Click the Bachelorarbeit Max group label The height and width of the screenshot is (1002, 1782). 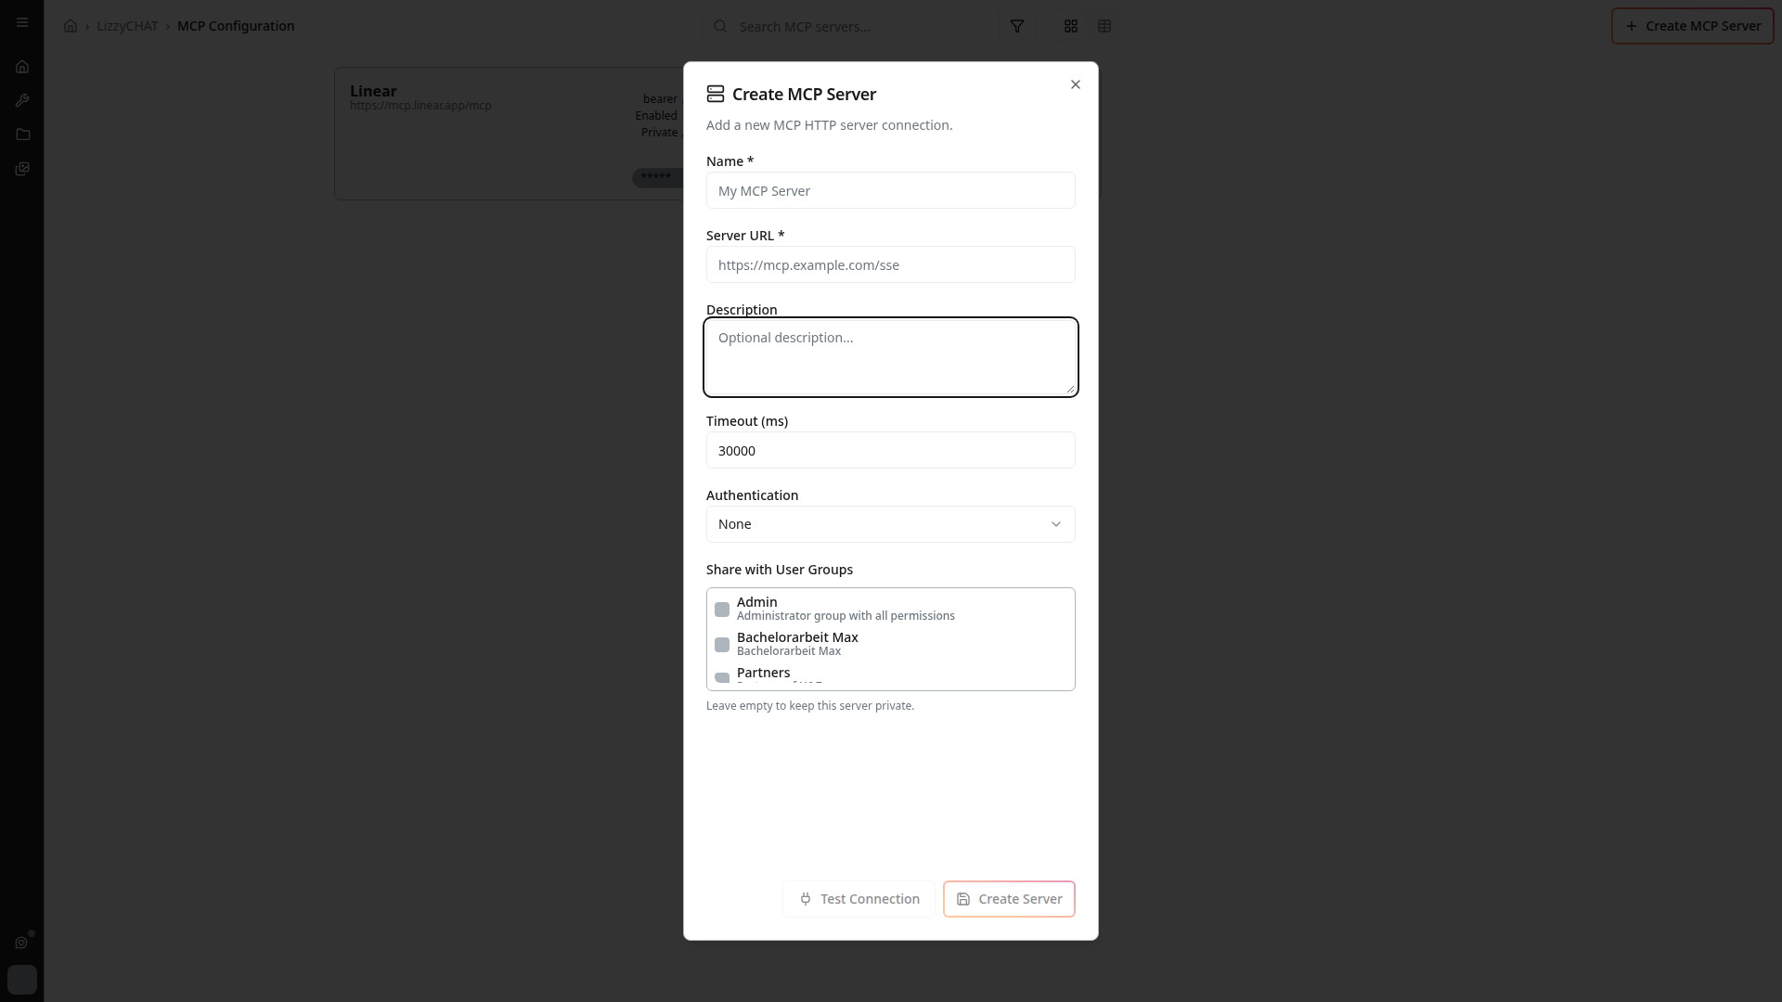[797, 637]
